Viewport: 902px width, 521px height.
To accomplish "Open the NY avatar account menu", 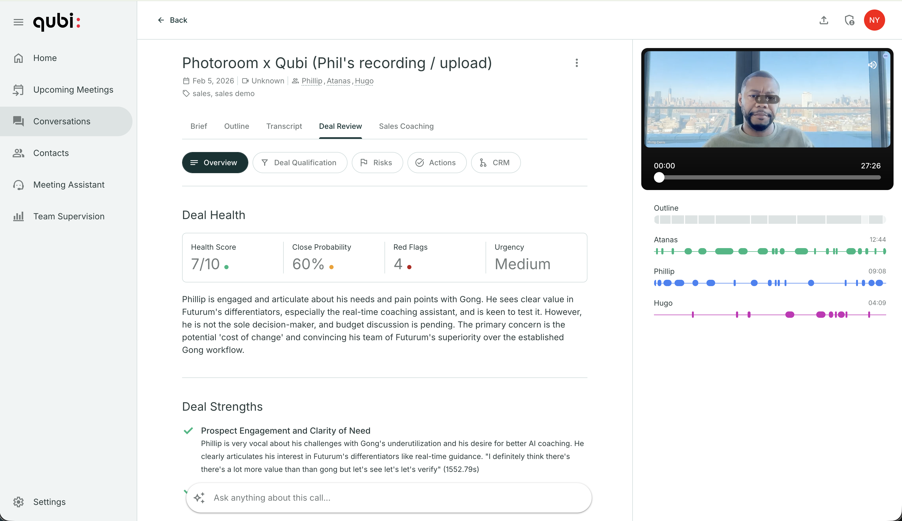I will [x=874, y=20].
